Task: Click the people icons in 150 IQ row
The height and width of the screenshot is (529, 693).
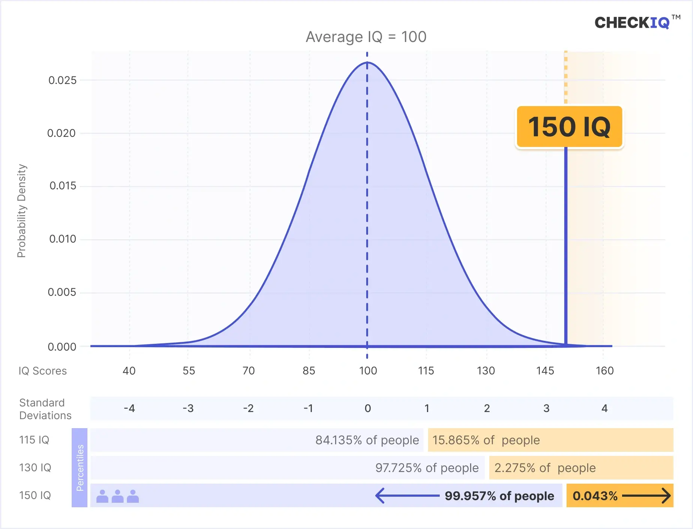Action: (117, 496)
